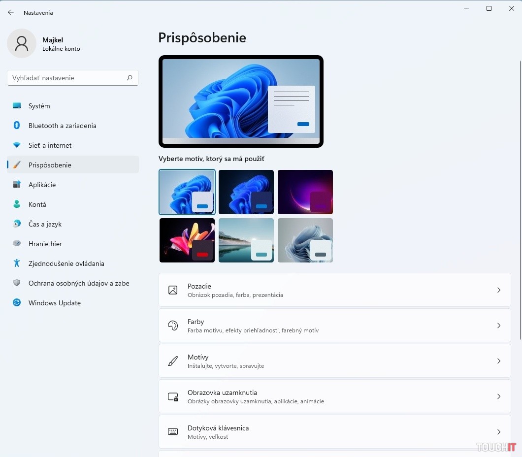Open Kontá using the person icon
This screenshot has height=457, width=522.
[17, 204]
